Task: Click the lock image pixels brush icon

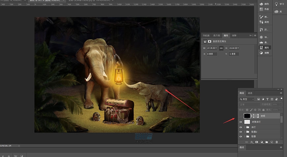Action: point(251,110)
